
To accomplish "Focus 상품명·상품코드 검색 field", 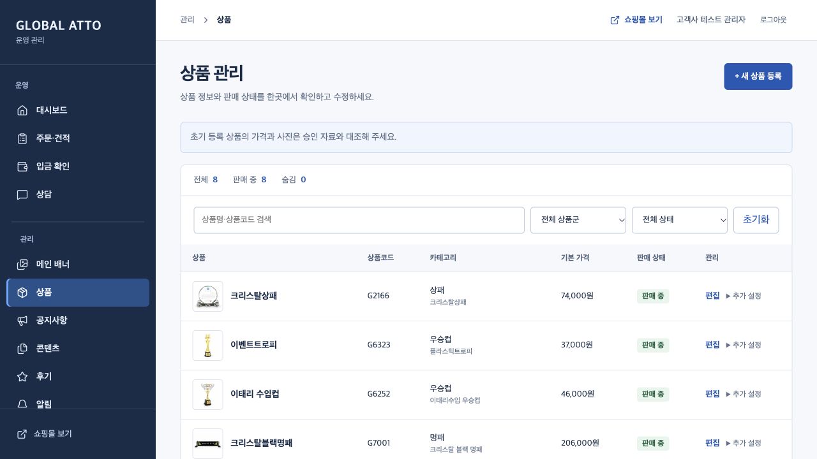I will click(359, 220).
